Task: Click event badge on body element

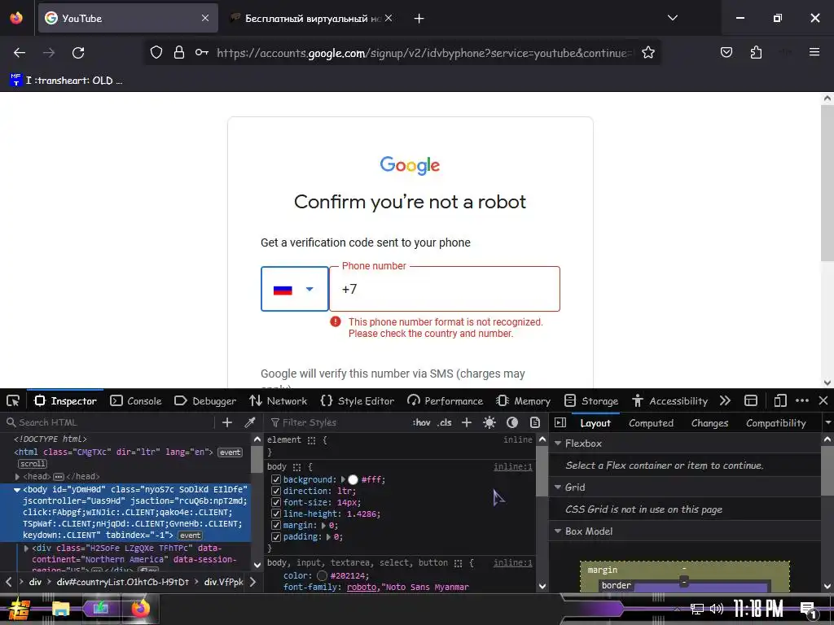Action: (190, 535)
